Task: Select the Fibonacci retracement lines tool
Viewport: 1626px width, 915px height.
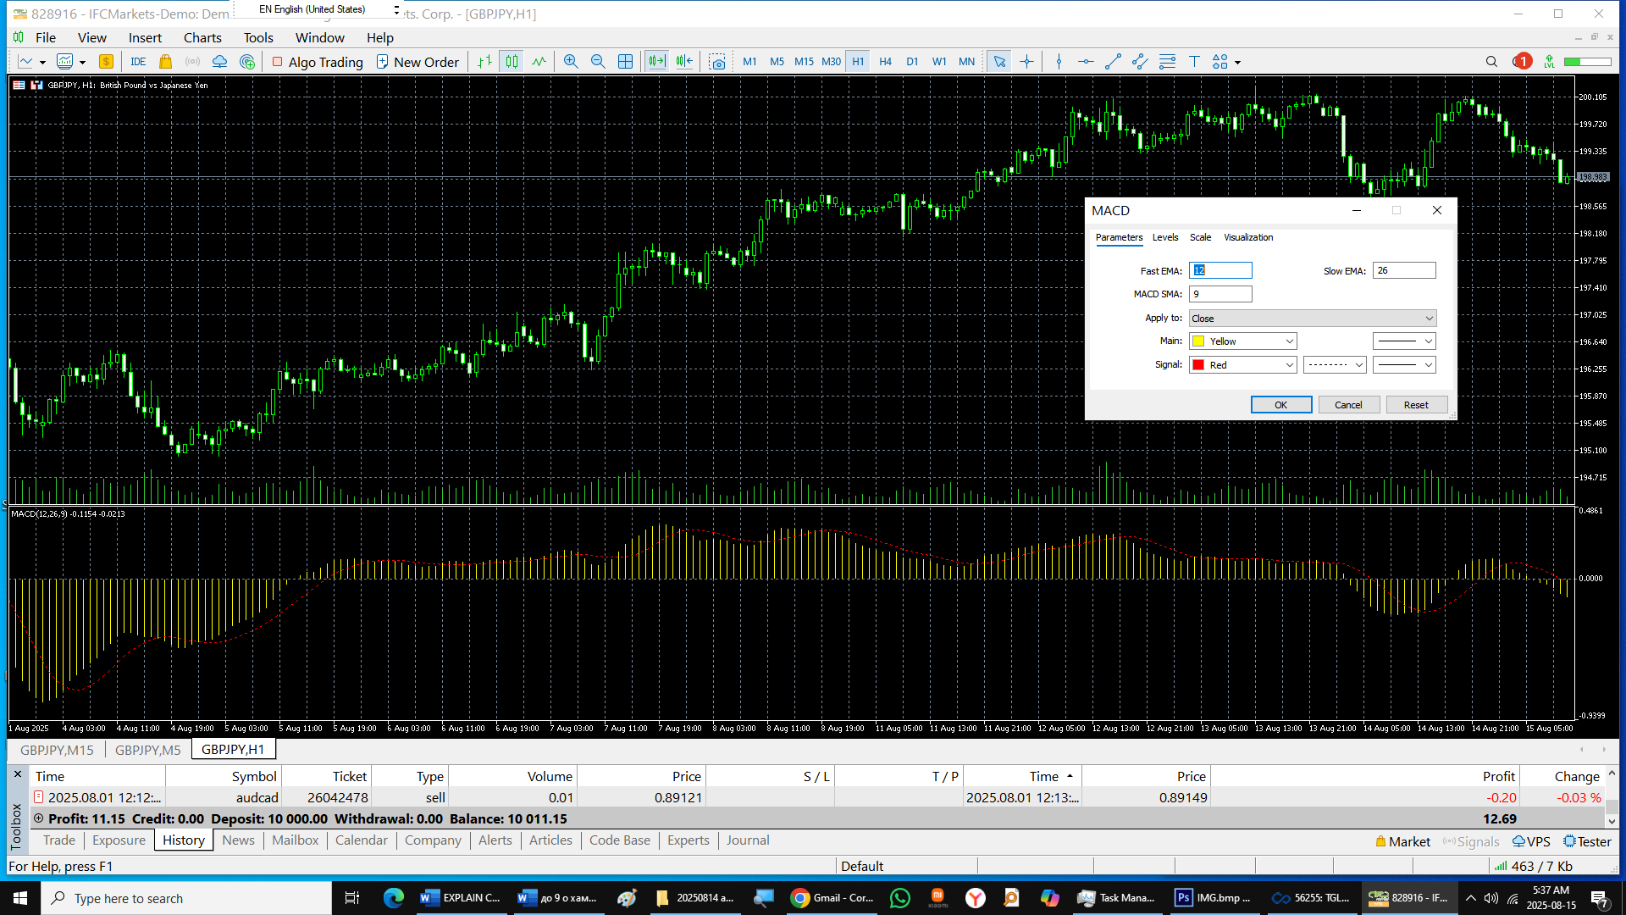Action: tap(1167, 62)
